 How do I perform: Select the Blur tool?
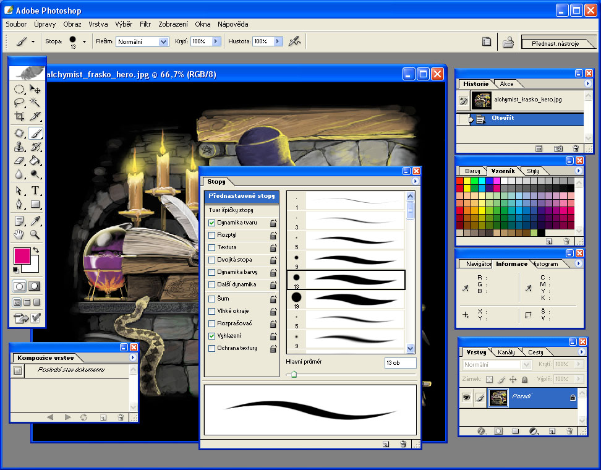coord(19,174)
